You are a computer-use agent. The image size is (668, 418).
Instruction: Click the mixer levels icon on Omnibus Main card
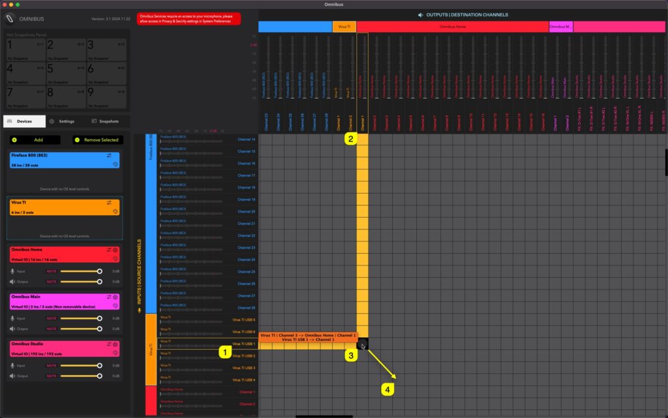coord(108,298)
